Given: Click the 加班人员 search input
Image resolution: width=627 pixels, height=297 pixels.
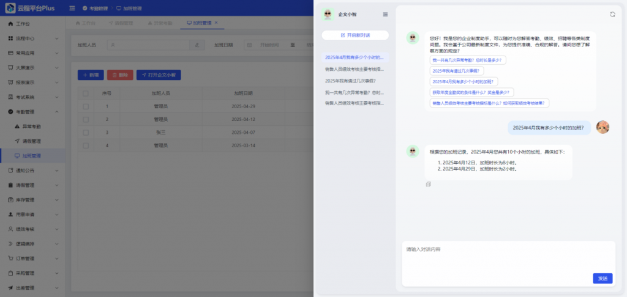Looking at the screenshot, I should (148, 45).
